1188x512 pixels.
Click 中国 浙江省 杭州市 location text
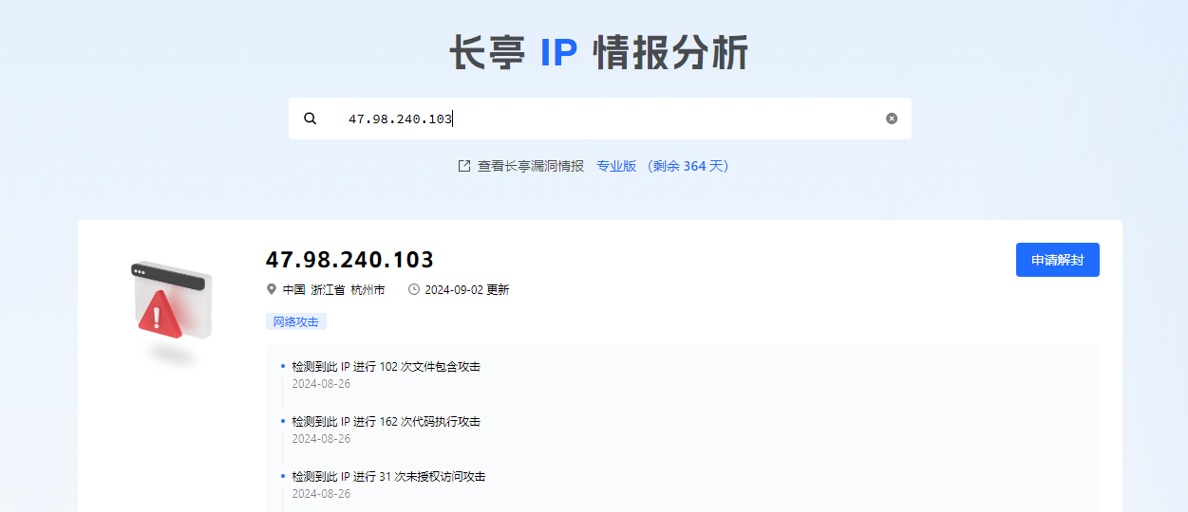[x=333, y=290]
